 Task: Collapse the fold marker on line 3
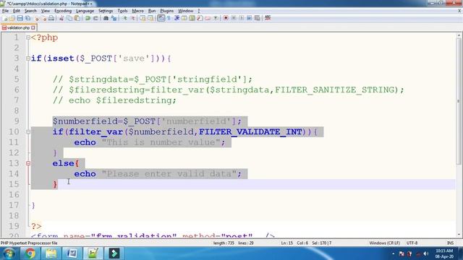[x=28, y=58]
